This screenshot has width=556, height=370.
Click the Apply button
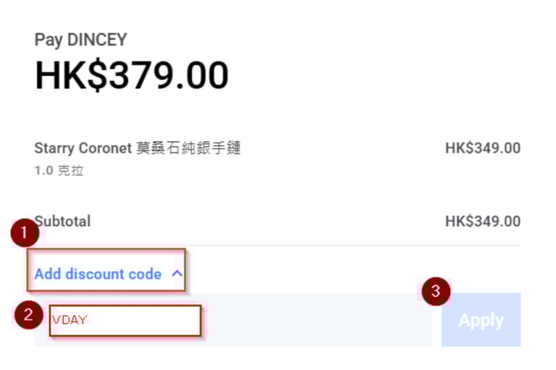[x=481, y=319]
